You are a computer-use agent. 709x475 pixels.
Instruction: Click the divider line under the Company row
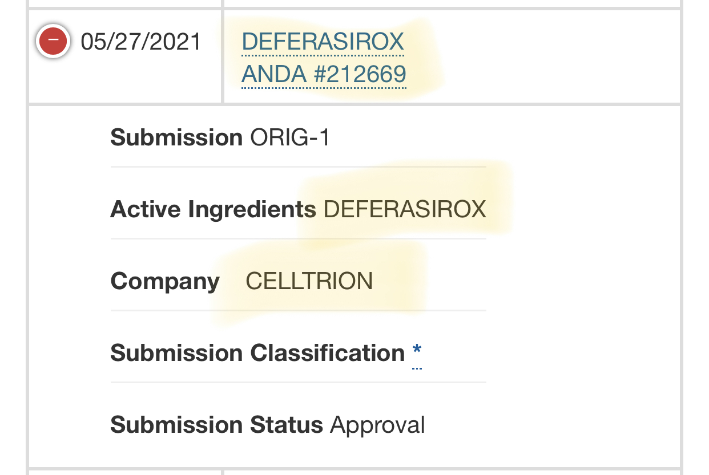tap(298, 310)
